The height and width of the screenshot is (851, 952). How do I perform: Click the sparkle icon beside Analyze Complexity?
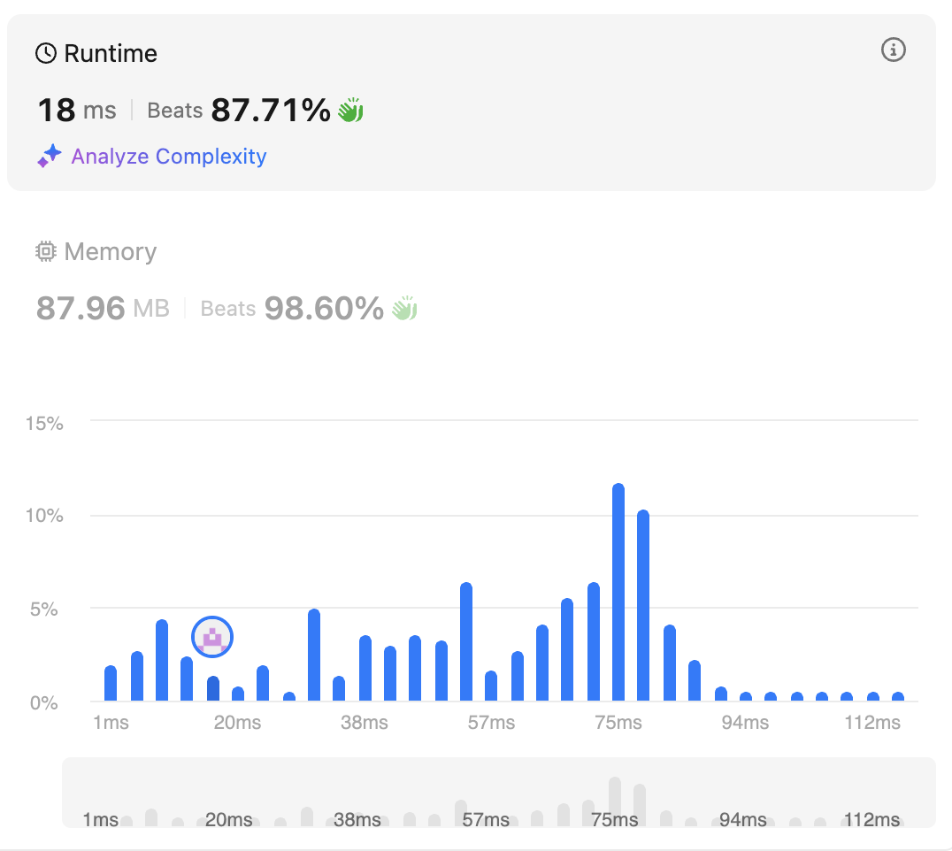[49, 157]
